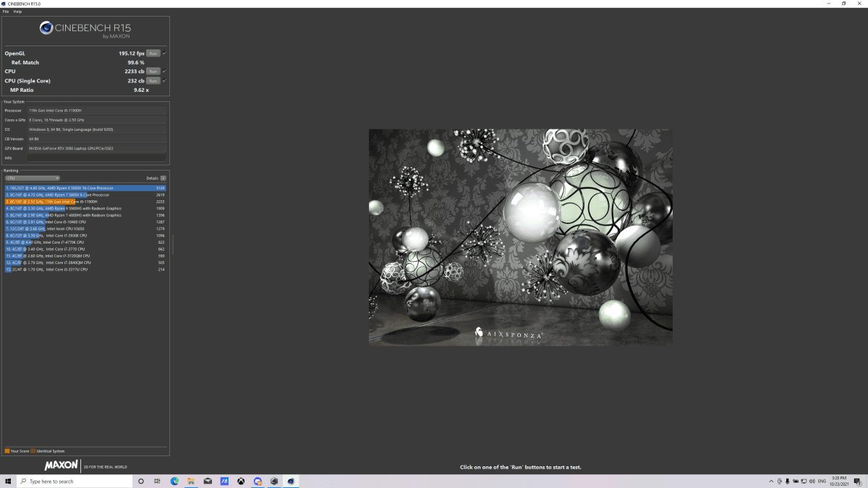
Task: Open the File menu
Action: (6, 12)
